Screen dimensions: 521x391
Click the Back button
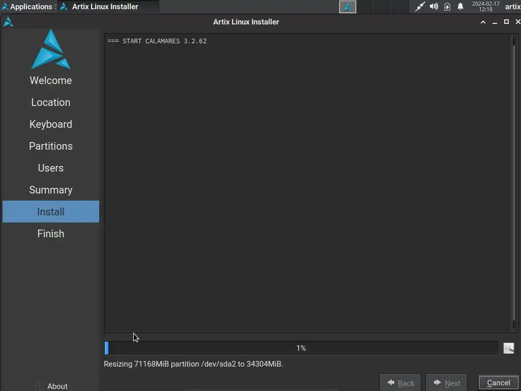click(x=400, y=383)
